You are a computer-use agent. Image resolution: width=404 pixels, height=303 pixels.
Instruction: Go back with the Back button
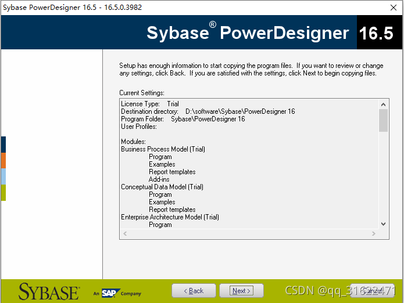pyautogui.click(x=194, y=291)
